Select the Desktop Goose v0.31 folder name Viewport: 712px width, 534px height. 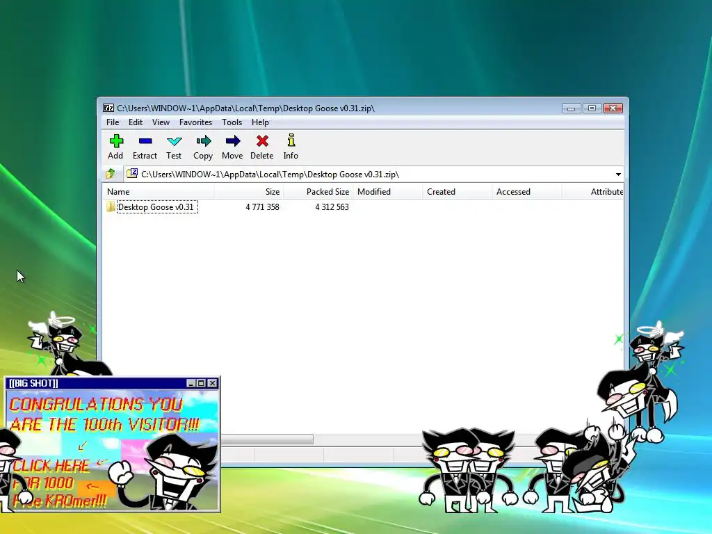click(157, 207)
